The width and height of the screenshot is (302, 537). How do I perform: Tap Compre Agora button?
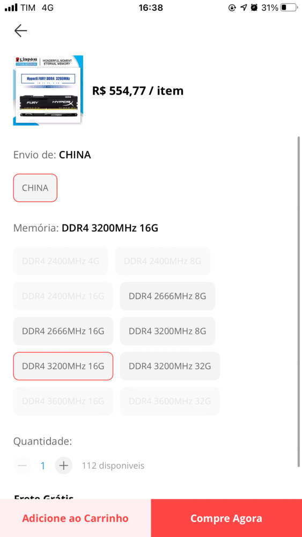tap(226, 518)
